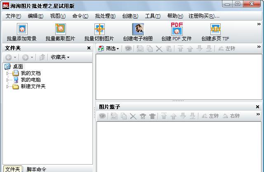Expand the 我的文档 tree node

coord(7,73)
